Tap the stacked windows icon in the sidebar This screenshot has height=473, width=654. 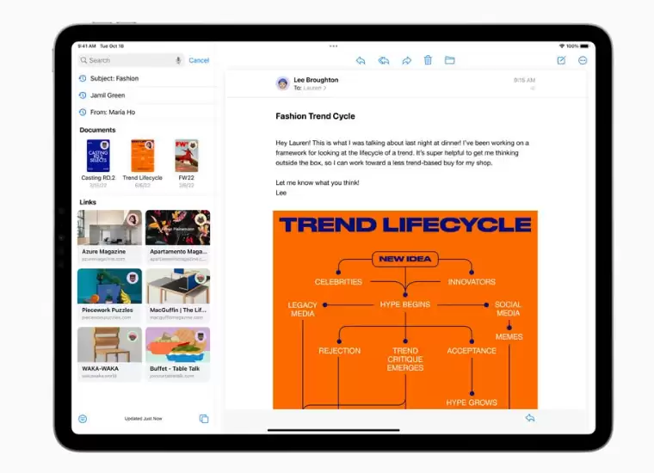pyautogui.click(x=204, y=419)
